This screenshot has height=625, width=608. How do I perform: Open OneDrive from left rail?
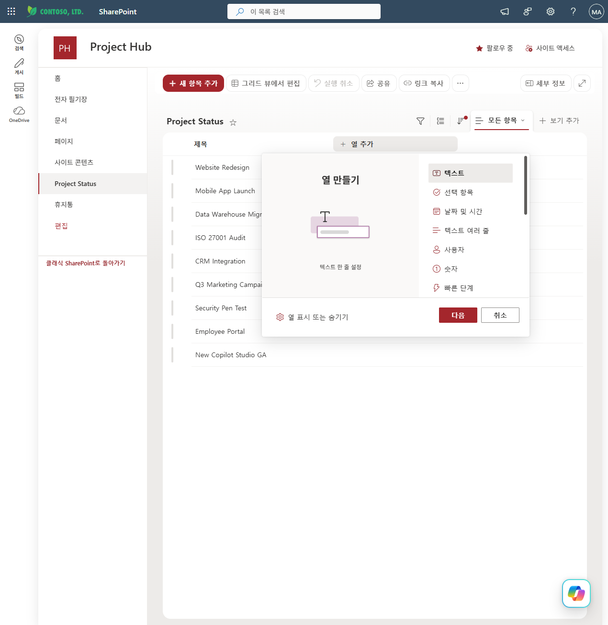coord(19,114)
